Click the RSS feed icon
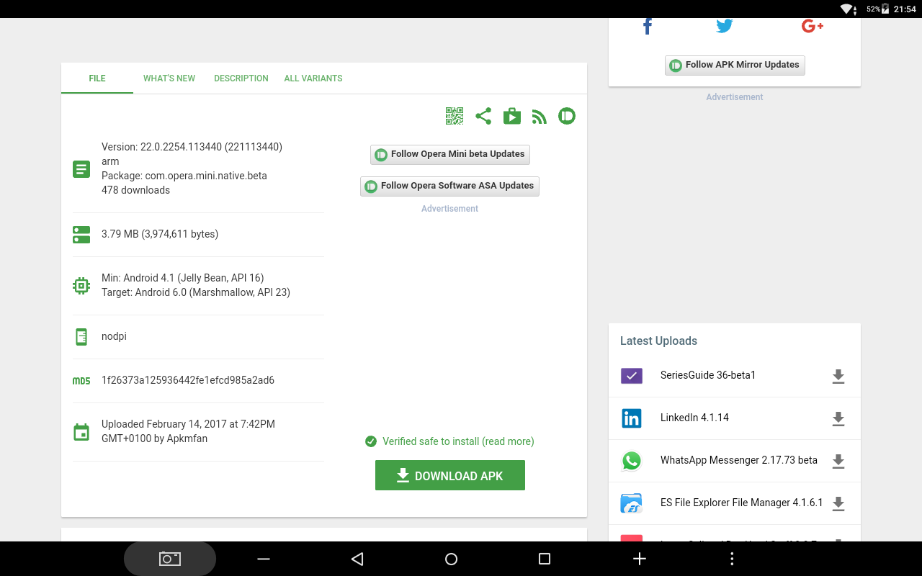Viewport: 922px width, 576px height. click(x=540, y=117)
